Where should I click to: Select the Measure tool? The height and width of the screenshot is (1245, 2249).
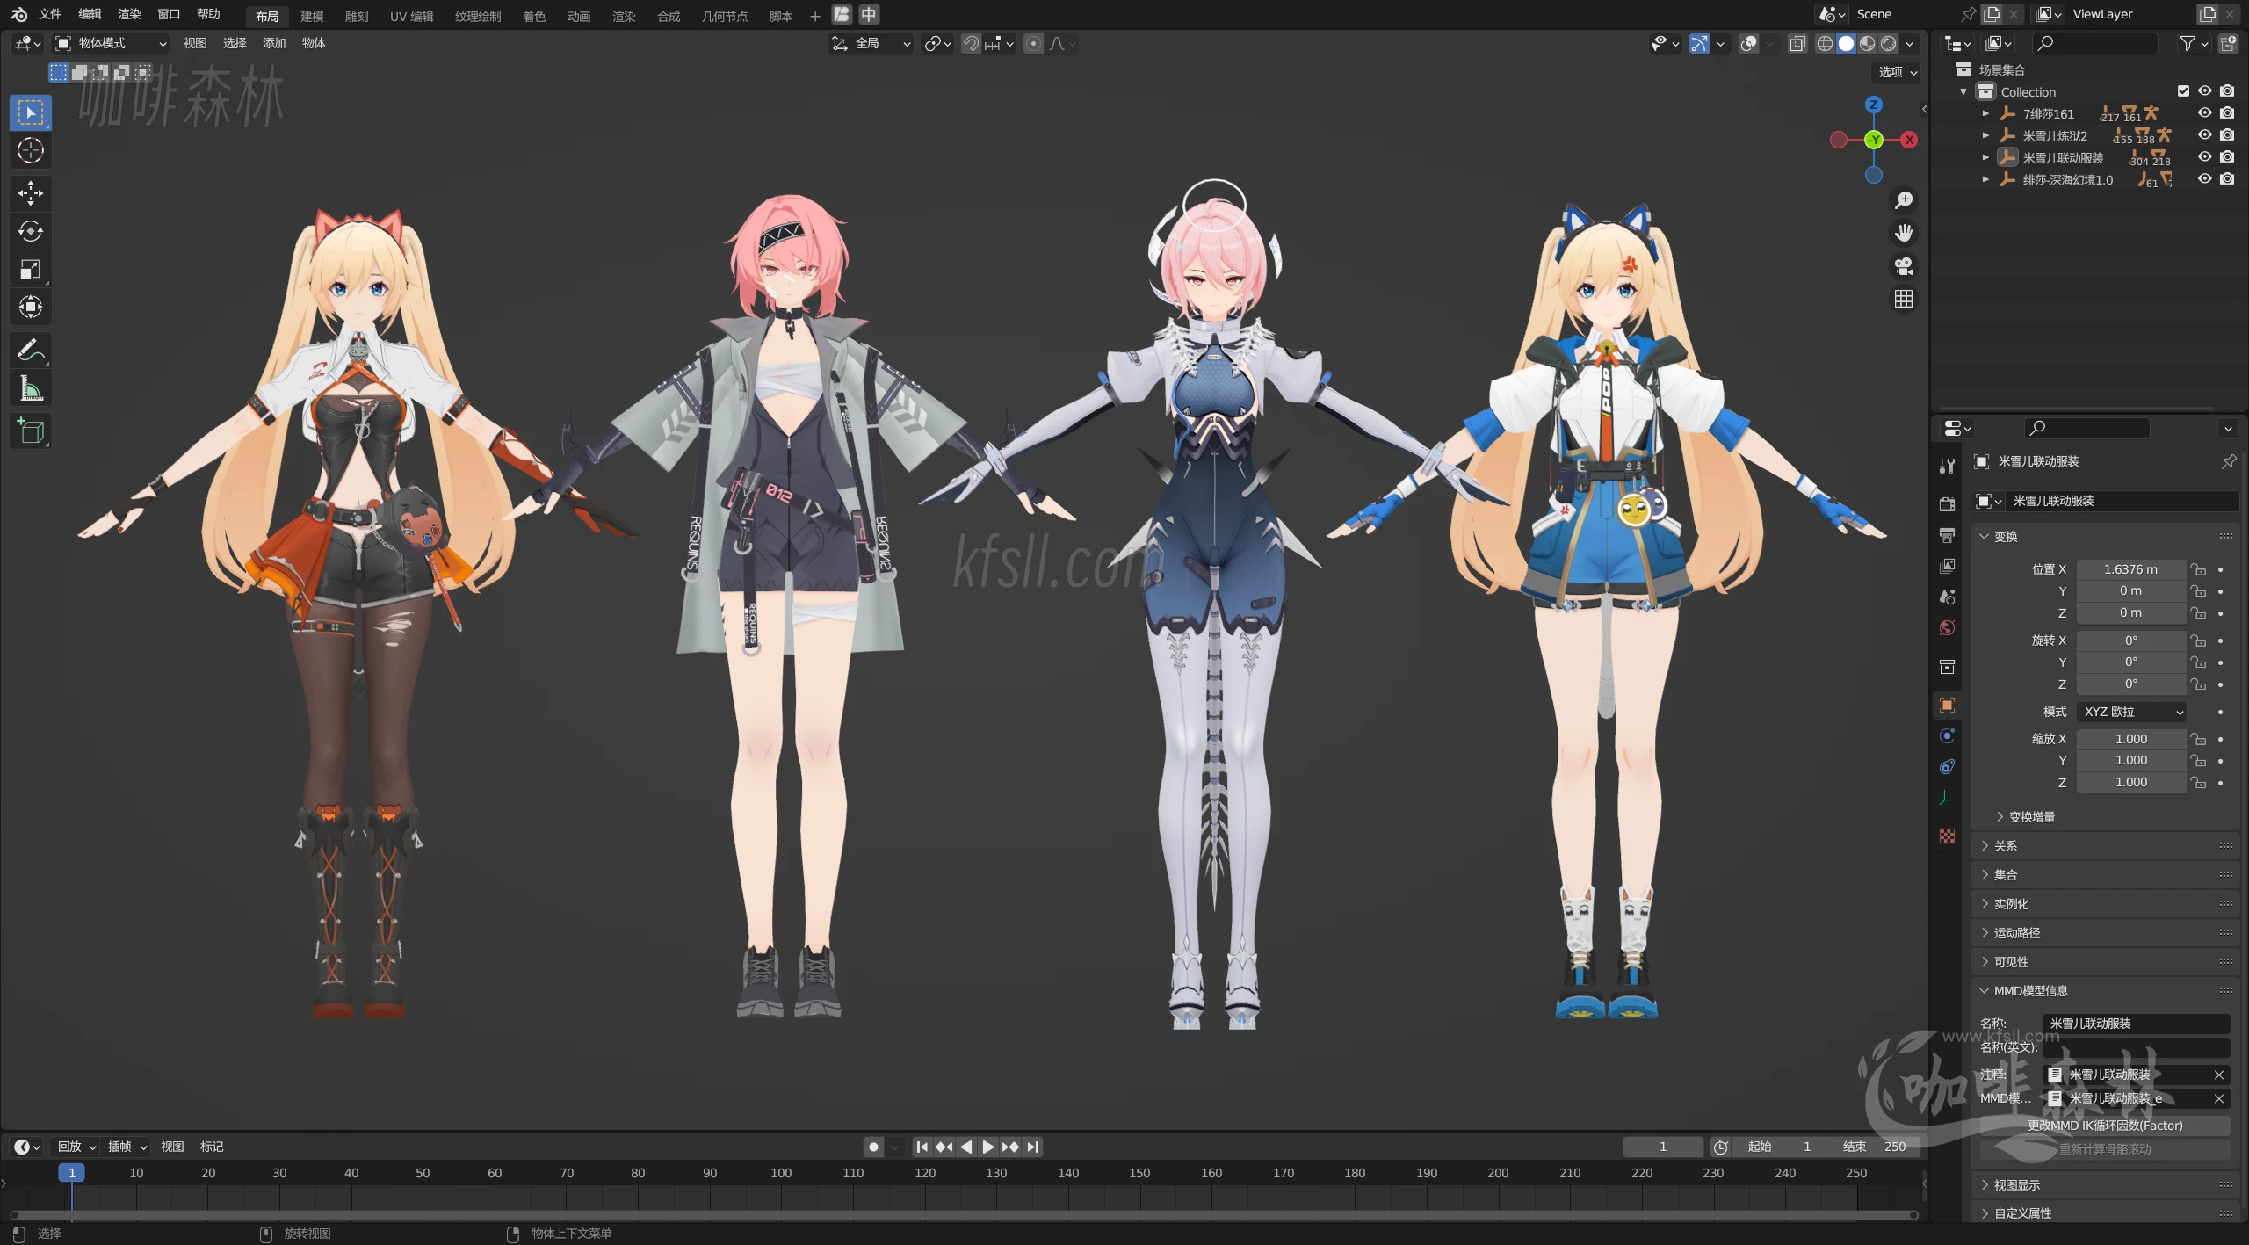(31, 387)
